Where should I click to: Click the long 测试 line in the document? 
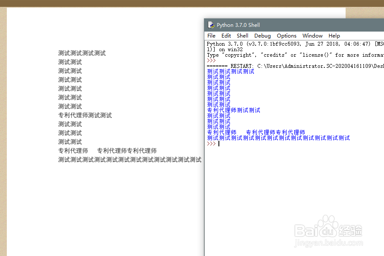(x=130, y=160)
